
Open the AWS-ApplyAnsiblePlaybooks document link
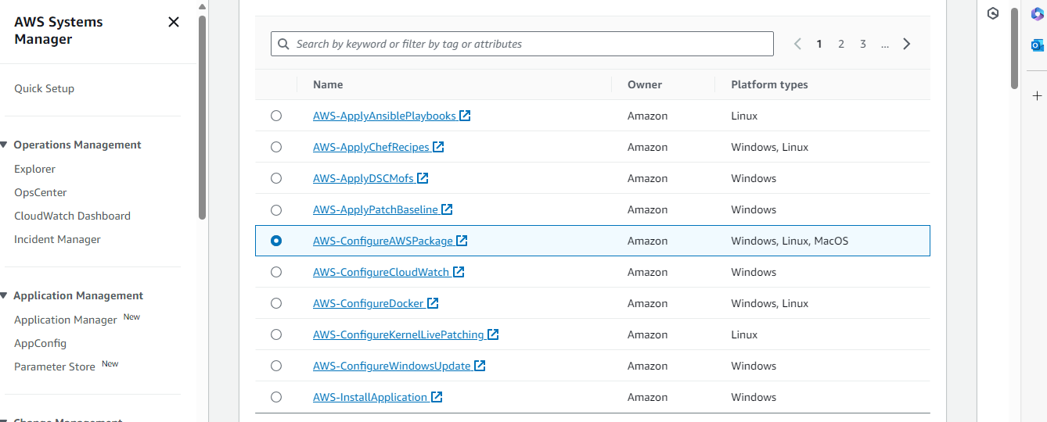point(384,116)
